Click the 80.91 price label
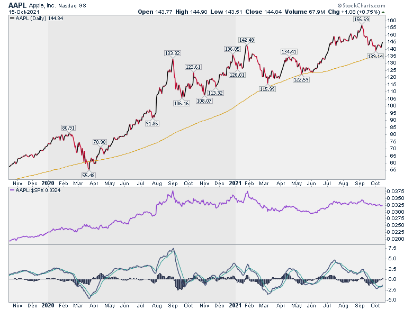 point(68,127)
